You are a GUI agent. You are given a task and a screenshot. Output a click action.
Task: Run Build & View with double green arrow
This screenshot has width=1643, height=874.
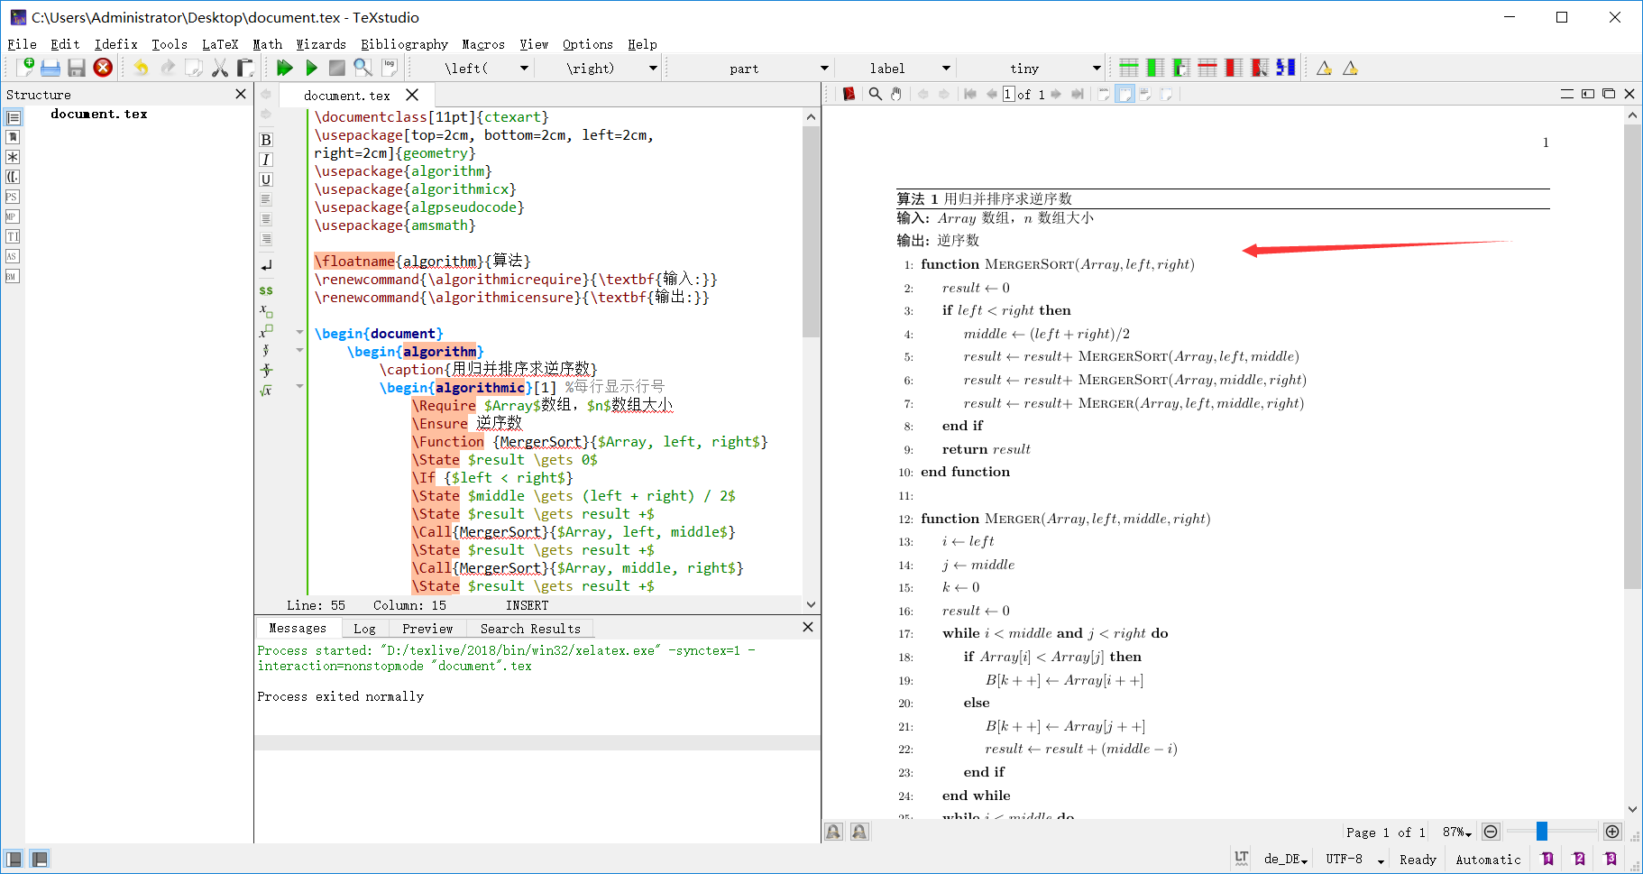[x=285, y=68]
